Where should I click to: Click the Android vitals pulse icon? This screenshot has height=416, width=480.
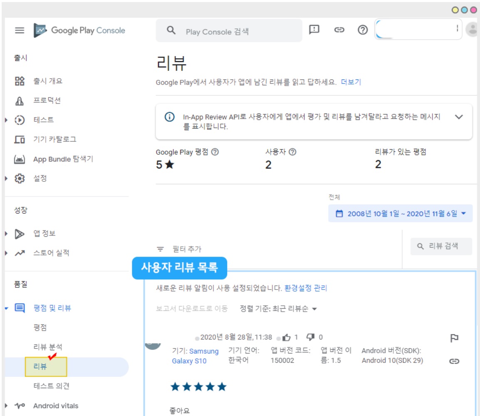(x=20, y=406)
